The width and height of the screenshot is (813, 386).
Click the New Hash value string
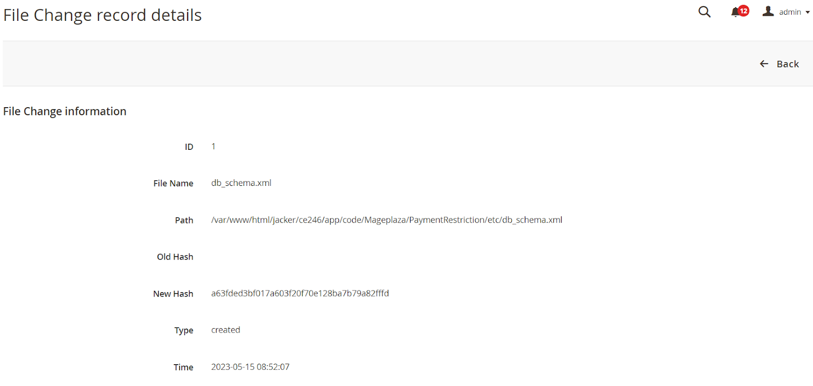pos(300,293)
